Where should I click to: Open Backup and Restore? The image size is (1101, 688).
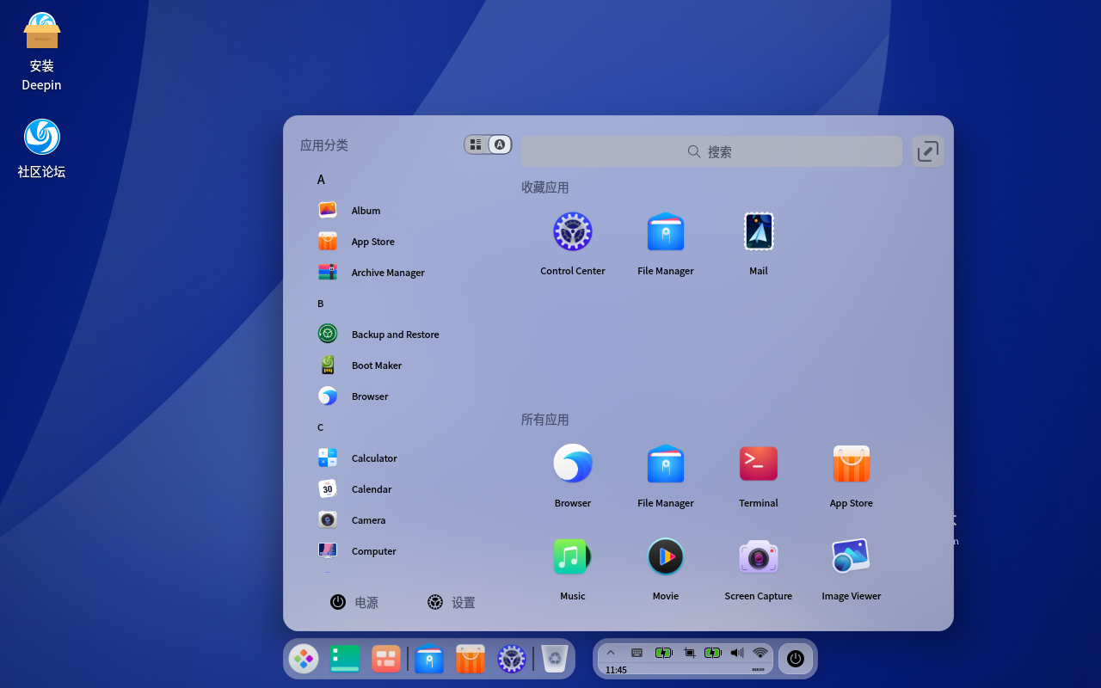(x=395, y=335)
